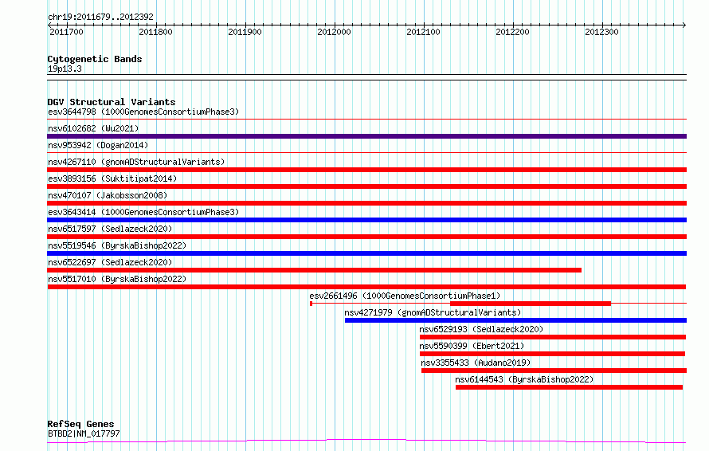Viewport: 709px width, 451px height.
Task: Click ruler position 2012200
Action: (512, 32)
